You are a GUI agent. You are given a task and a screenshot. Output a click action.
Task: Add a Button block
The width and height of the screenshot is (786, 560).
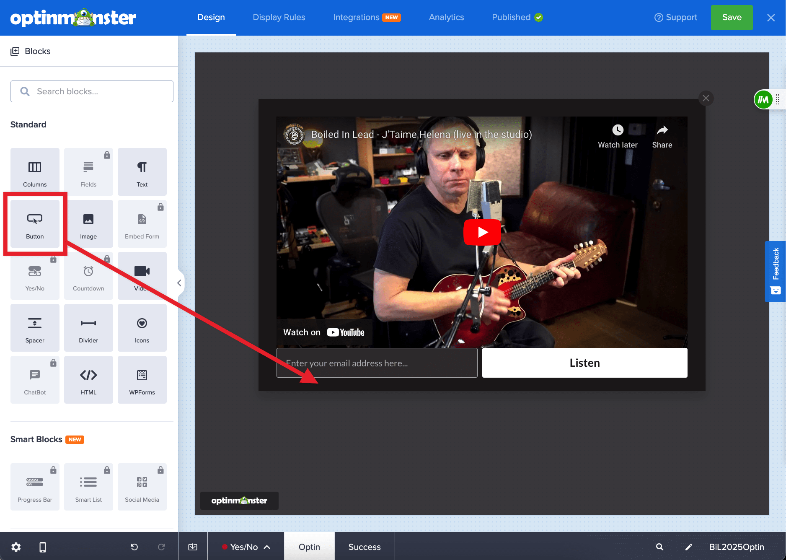click(x=35, y=224)
